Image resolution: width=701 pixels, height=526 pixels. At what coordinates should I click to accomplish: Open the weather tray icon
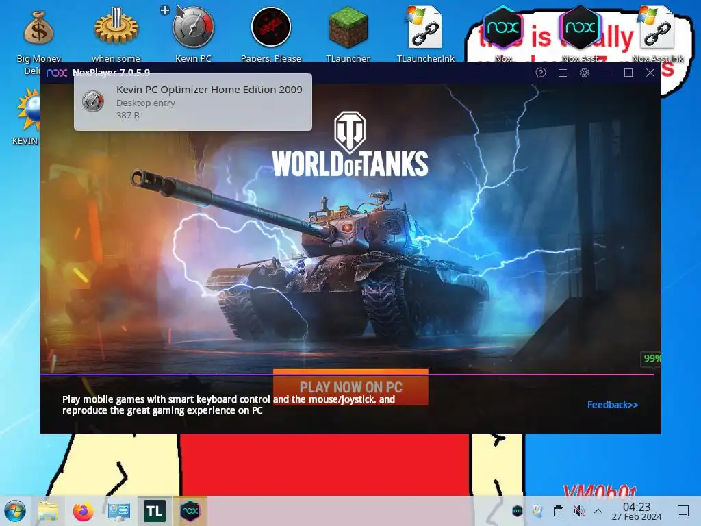pos(538,511)
